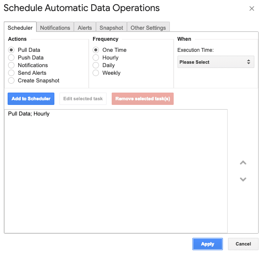
Task: Open the Alerts tab
Action: pos(85,28)
